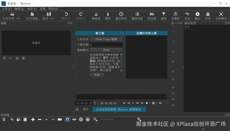Toggle ripple mode in timeline toolbar
Image resolution: width=230 pixels, height=131 pixels.
coord(81,120)
